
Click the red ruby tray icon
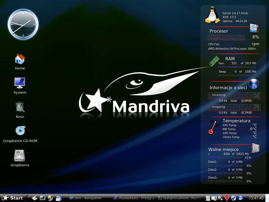227,198
